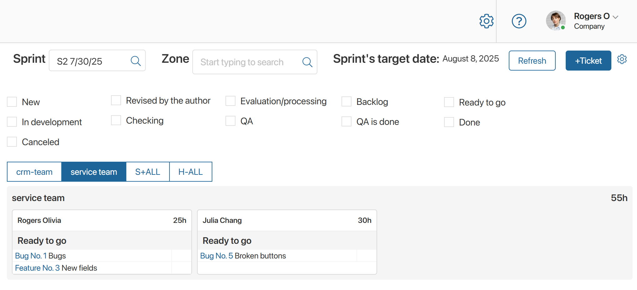The image size is (637, 290).
Task: Click the Zone field search icon
Action: (307, 62)
